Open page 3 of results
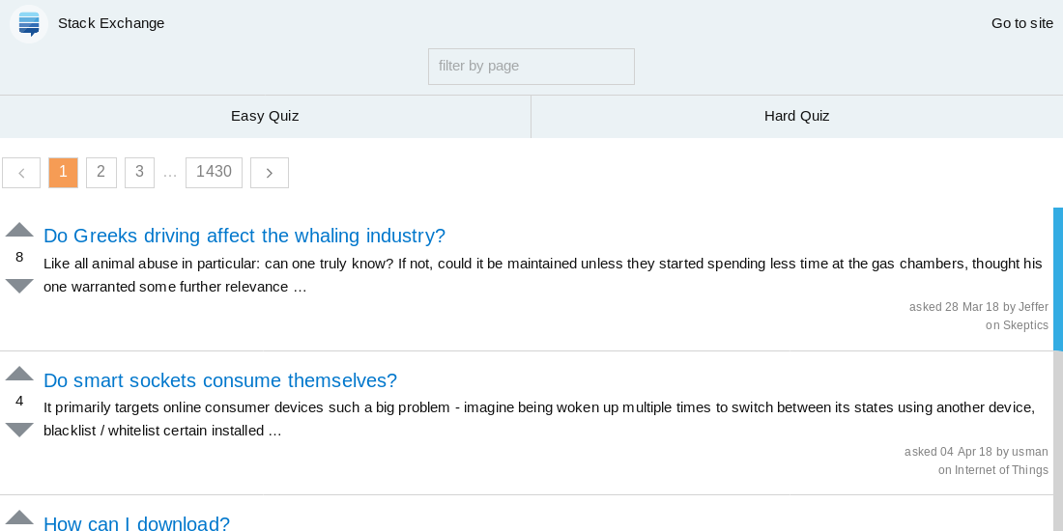This screenshot has height=531, width=1063. tap(139, 173)
